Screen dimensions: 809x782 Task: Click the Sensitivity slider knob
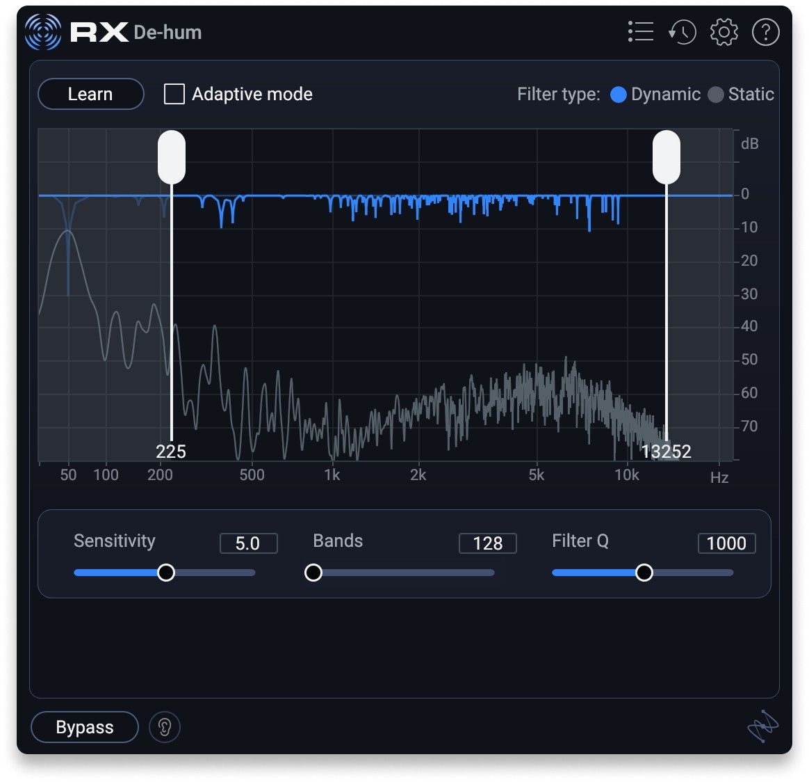165,573
